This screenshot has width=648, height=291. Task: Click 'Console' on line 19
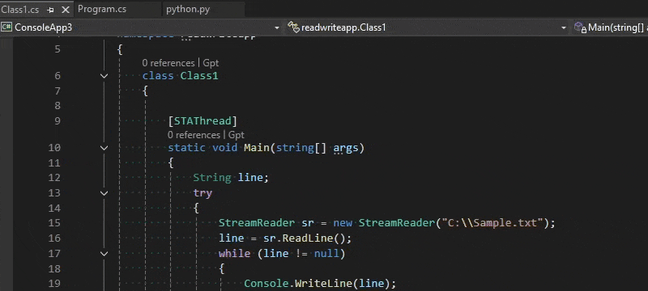click(266, 284)
